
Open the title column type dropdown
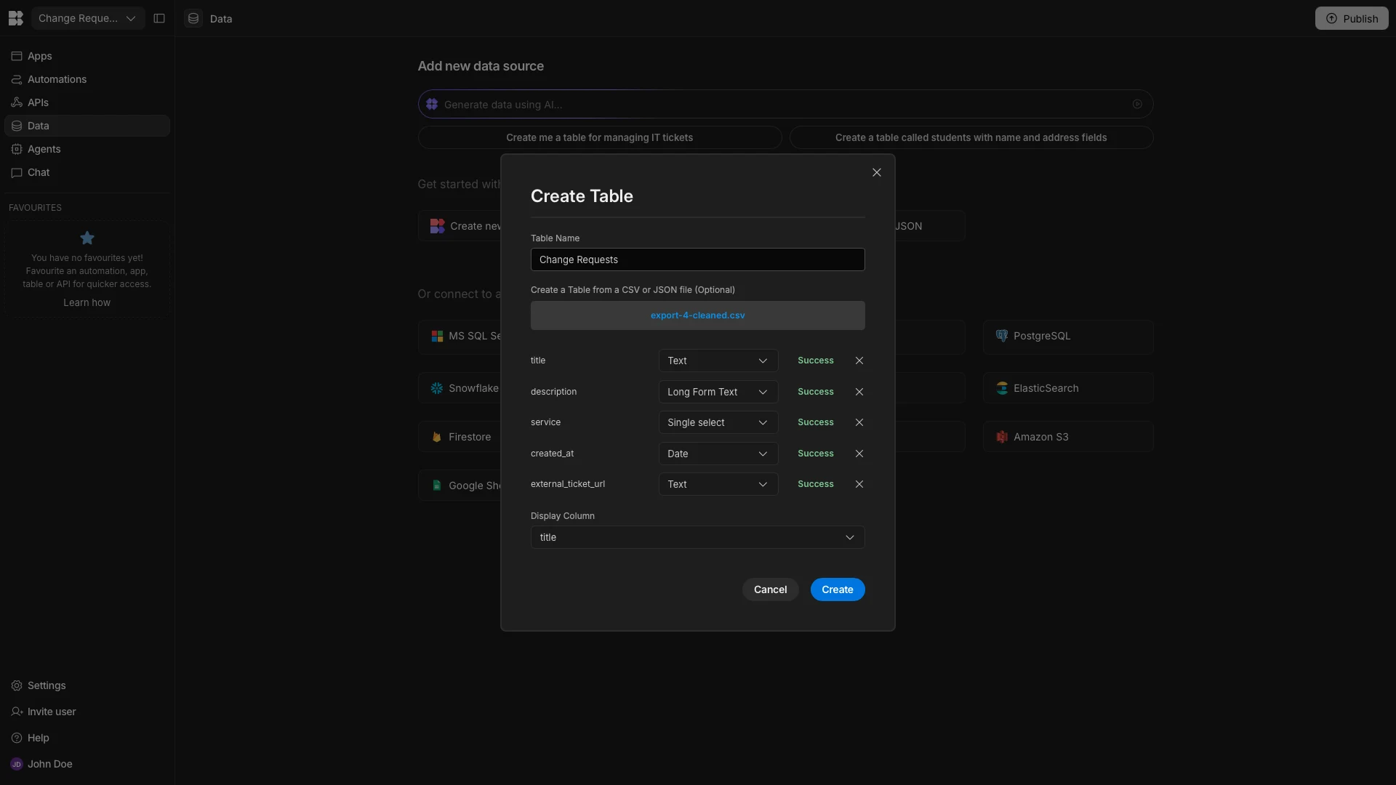[x=718, y=361]
